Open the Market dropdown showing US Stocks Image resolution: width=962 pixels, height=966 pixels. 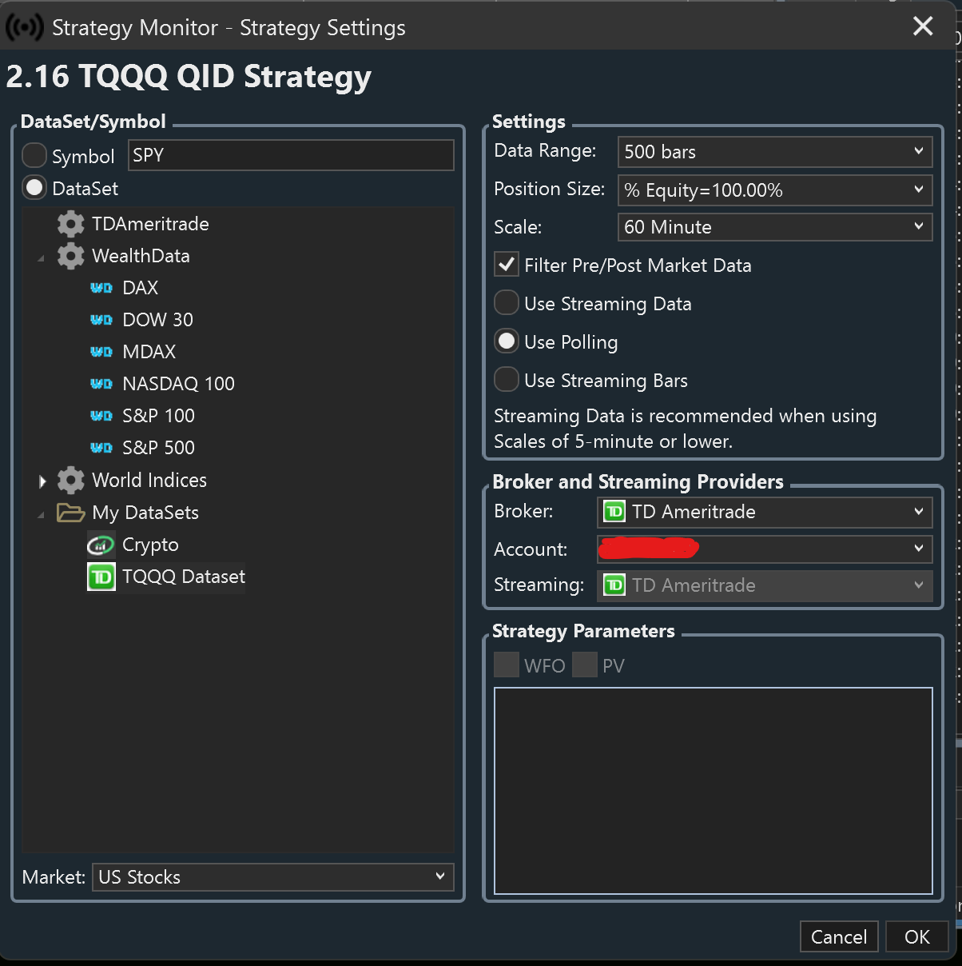[x=272, y=877]
